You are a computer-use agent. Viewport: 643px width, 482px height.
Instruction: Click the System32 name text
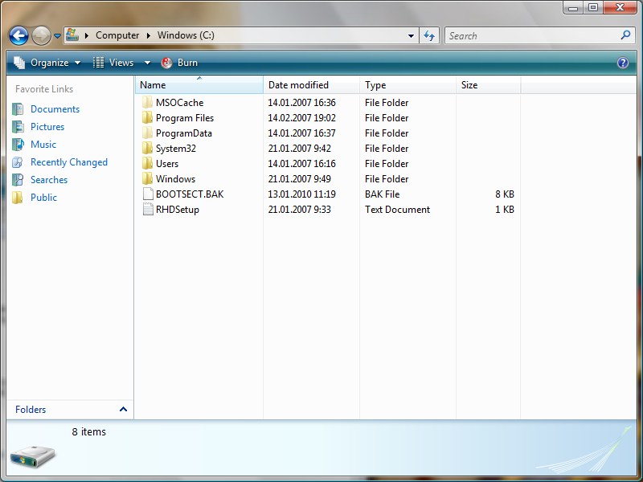[176, 149]
